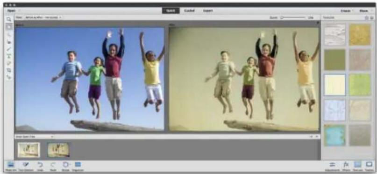Switch to Expert edit mode
The height and width of the screenshot is (174, 377).
point(207,11)
